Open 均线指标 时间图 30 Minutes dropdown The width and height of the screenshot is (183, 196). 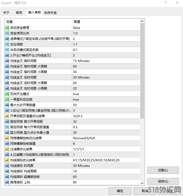tap(105, 166)
